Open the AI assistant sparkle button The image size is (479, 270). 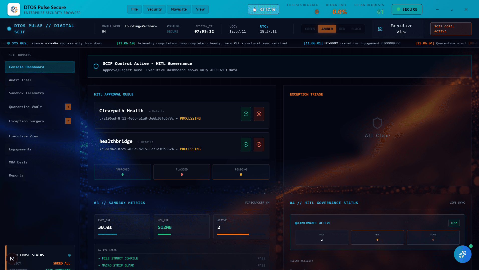tap(462, 254)
